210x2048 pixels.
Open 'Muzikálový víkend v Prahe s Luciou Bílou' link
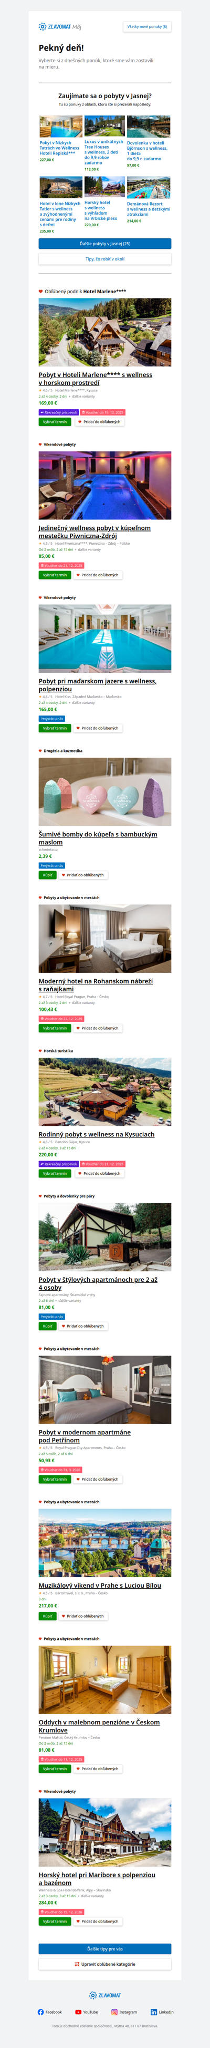(100, 1585)
